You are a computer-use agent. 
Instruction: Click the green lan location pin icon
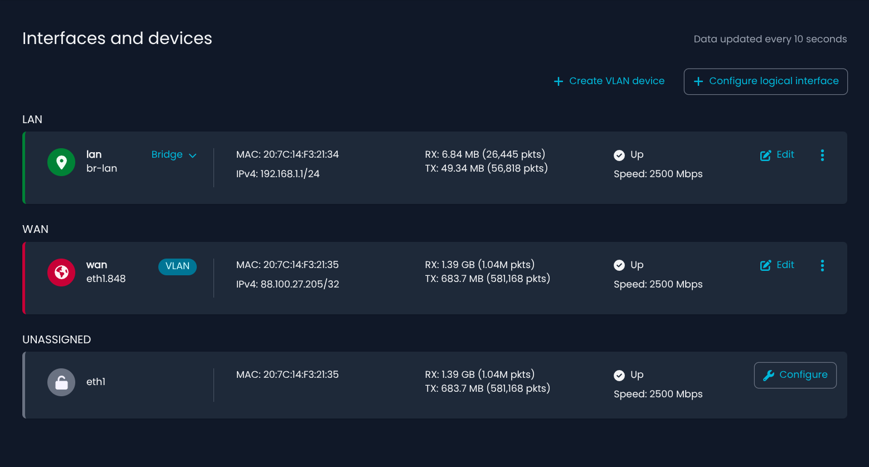tap(61, 162)
